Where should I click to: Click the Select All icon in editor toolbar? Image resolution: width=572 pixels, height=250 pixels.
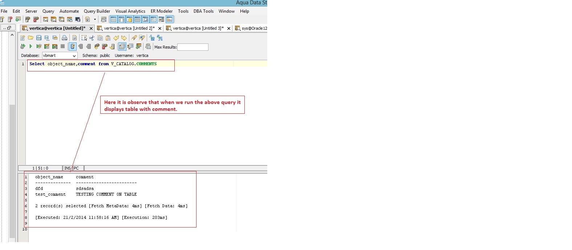click(84, 38)
